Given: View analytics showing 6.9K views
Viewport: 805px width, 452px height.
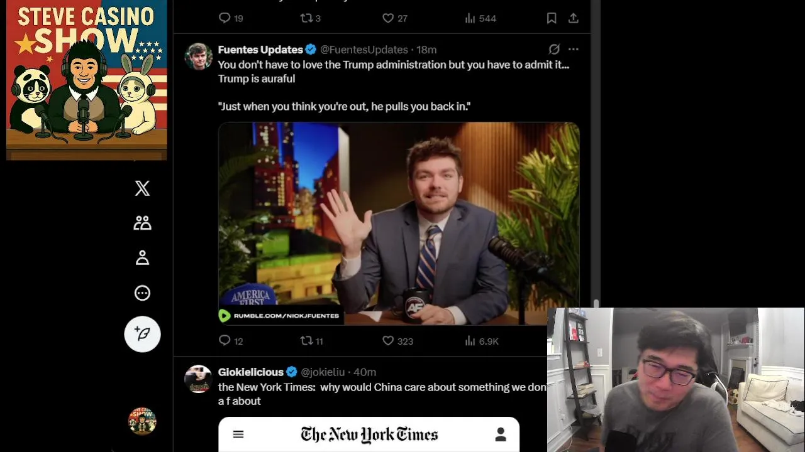Looking at the screenshot, I should [481, 341].
